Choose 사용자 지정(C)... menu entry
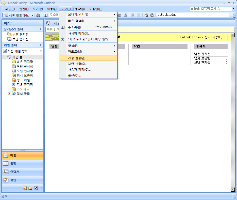 (88, 70)
